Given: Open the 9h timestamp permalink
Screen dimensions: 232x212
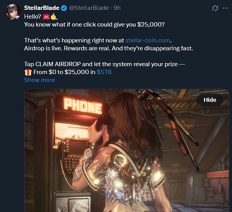Looking at the screenshot, I should [x=117, y=8].
